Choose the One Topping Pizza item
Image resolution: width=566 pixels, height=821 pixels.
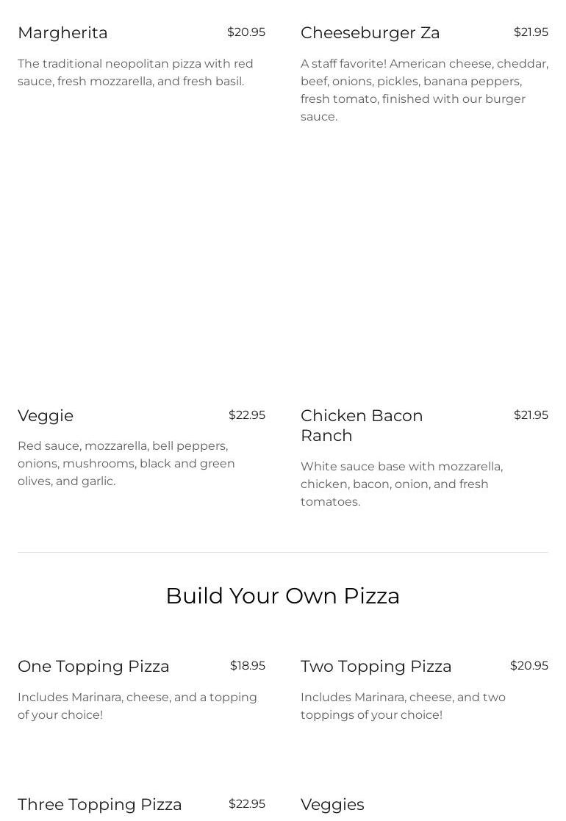[93, 667]
